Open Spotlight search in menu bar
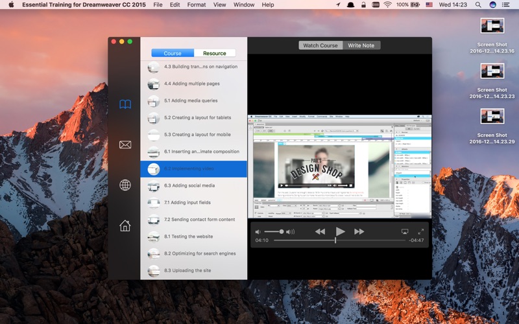This screenshot has height=324, width=519. 478,5
